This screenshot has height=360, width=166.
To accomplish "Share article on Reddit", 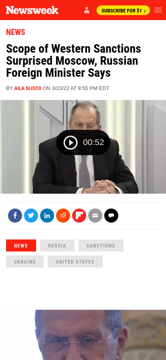I will [63, 216].
